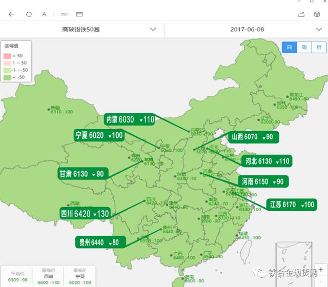Viewport: 328px width, 287px height.
Task: Switch to weekly view with 周 toggle
Action: pyautogui.click(x=304, y=47)
